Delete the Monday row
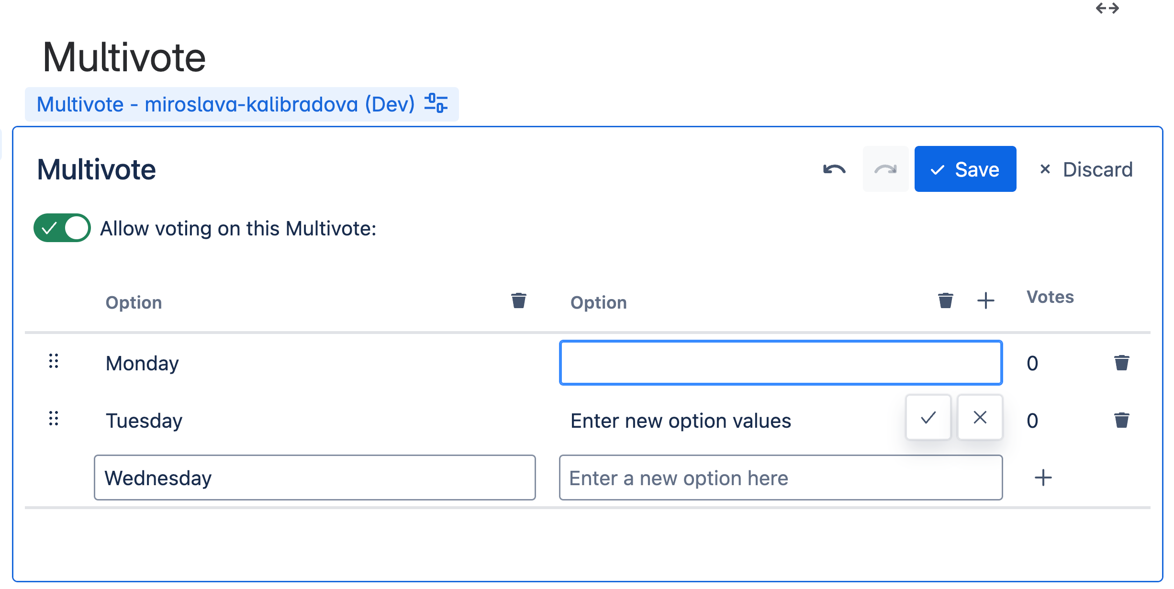 point(1121,363)
